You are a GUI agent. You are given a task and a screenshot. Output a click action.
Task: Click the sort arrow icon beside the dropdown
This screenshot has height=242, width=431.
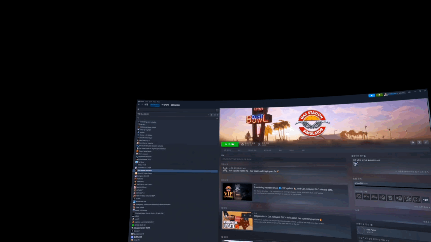click(211, 115)
